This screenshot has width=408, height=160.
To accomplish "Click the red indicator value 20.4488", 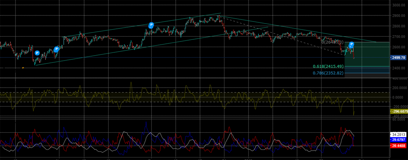I will [398, 146].
